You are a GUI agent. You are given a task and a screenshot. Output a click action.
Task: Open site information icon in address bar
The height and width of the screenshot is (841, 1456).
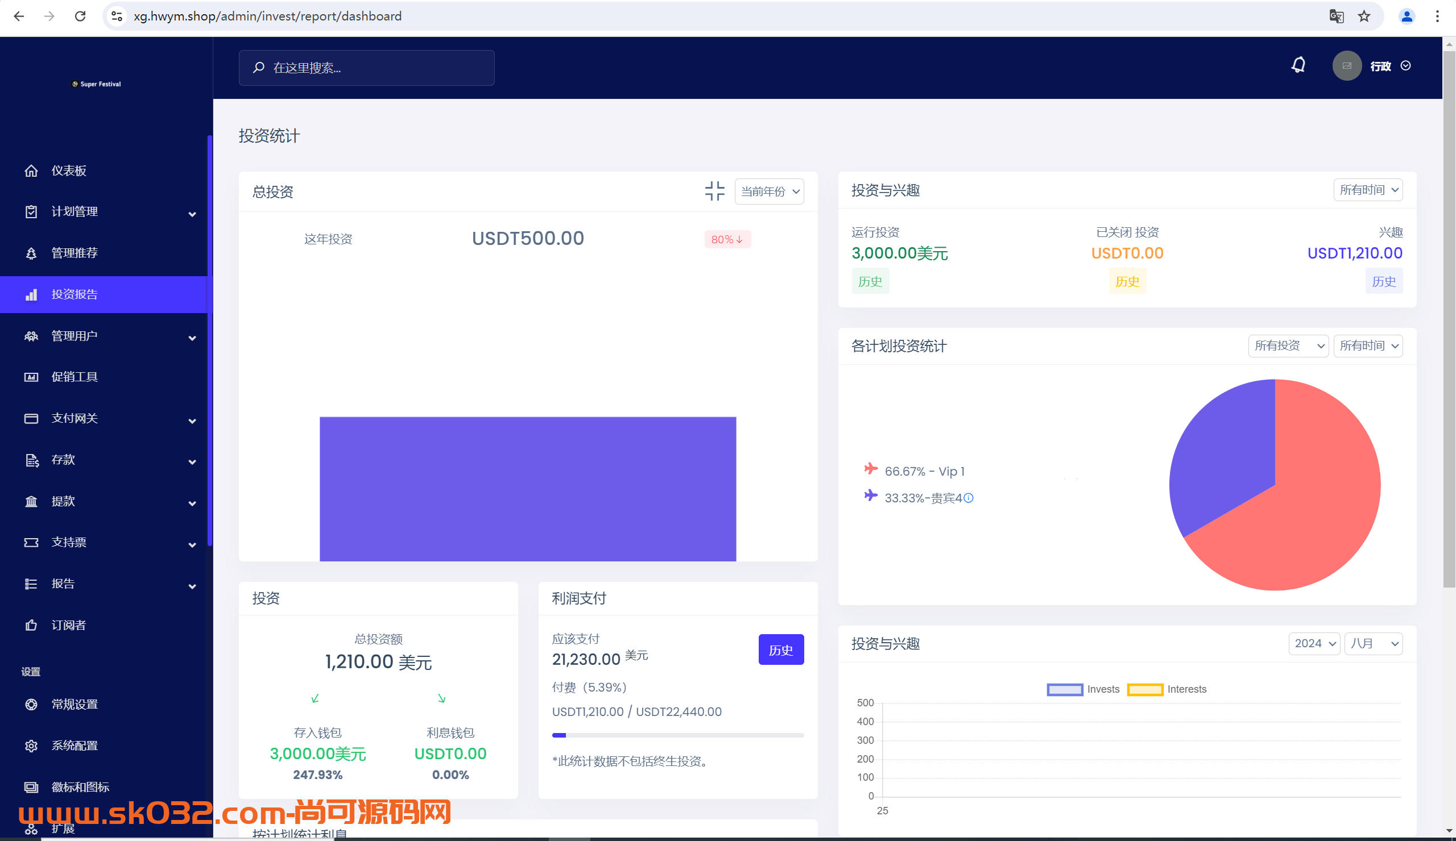(117, 16)
